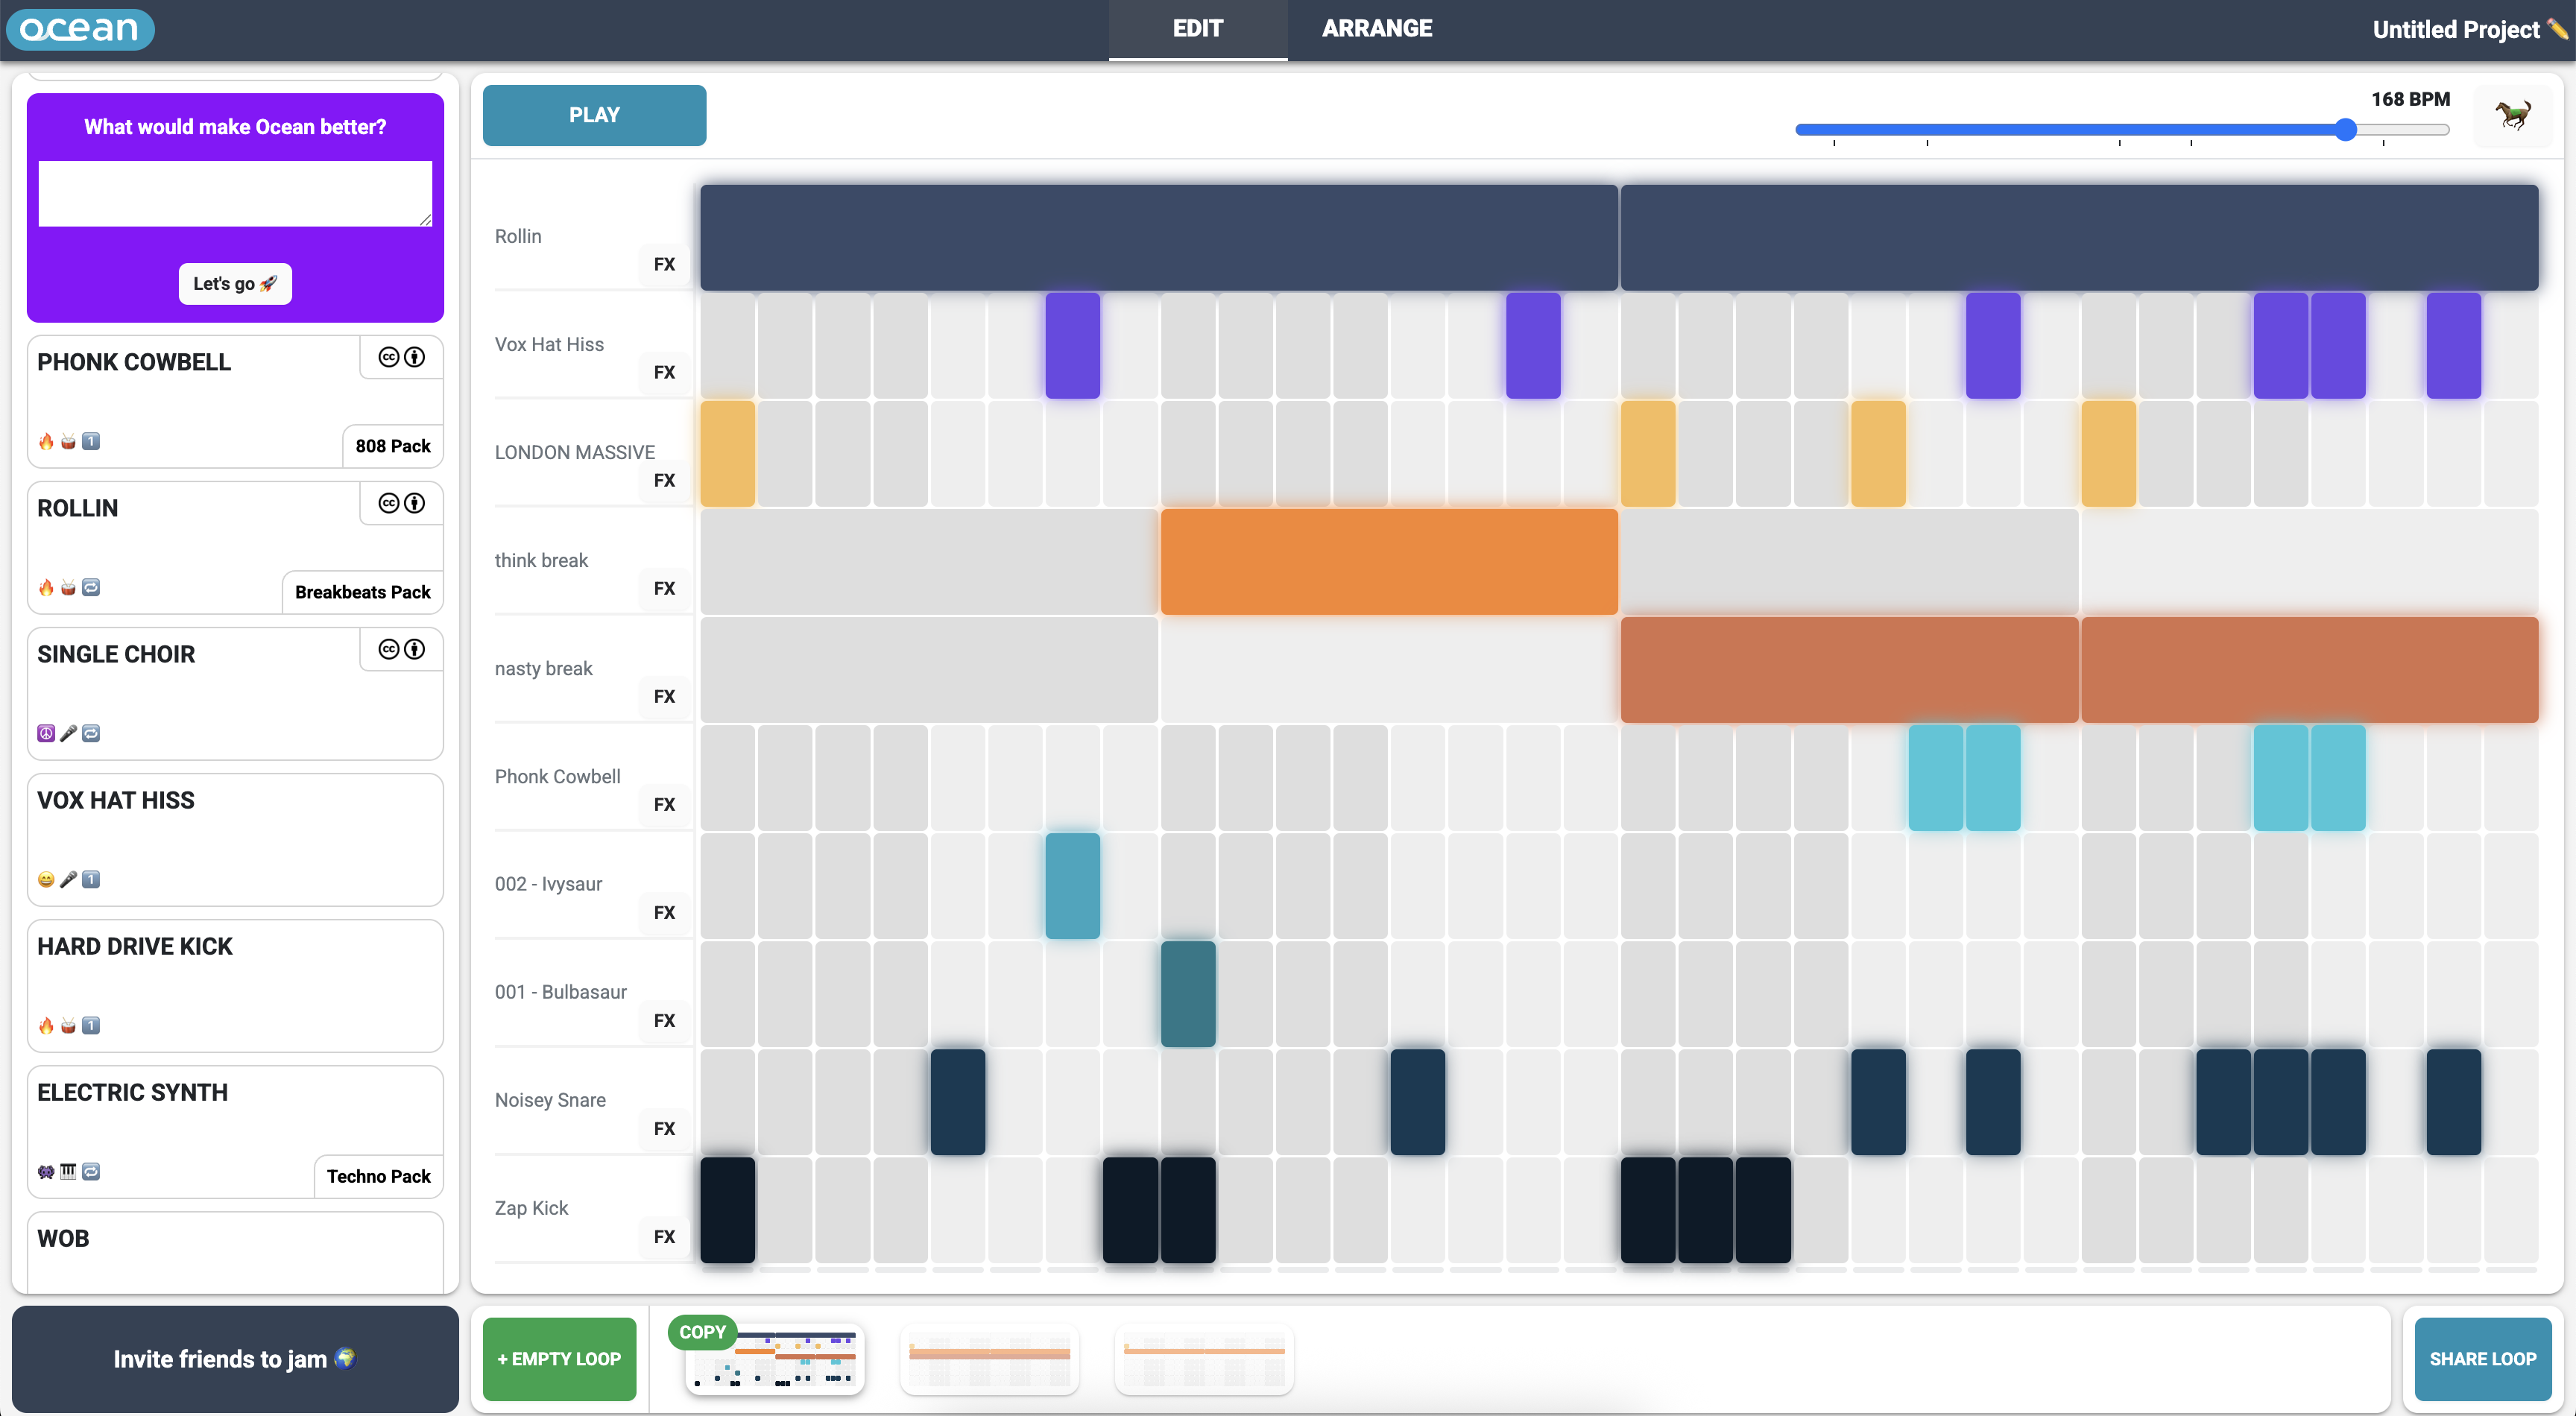Viewport: 2576px width, 1416px height.
Task: Click the BPM tempo slider handle
Action: 2346,130
